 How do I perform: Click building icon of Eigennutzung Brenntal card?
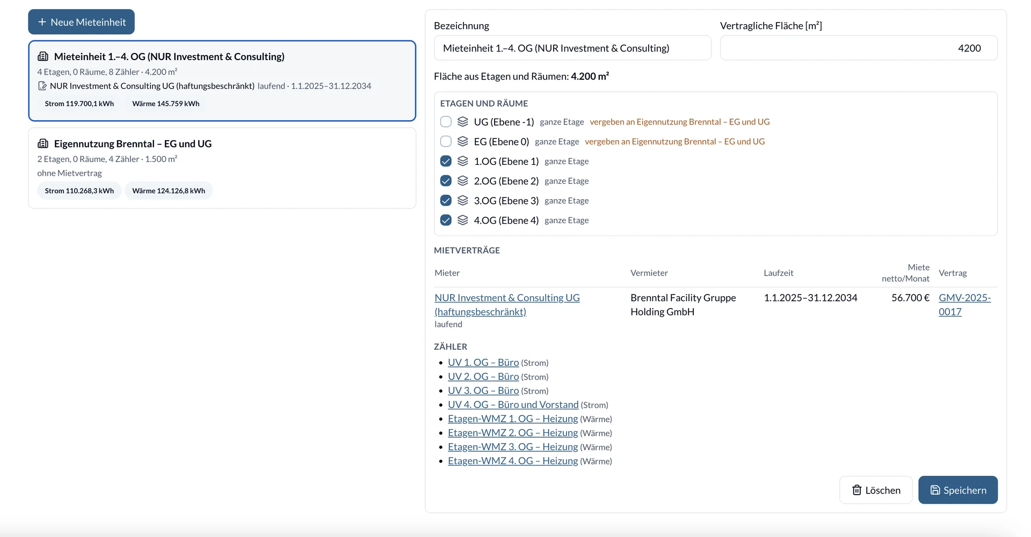[x=43, y=144]
